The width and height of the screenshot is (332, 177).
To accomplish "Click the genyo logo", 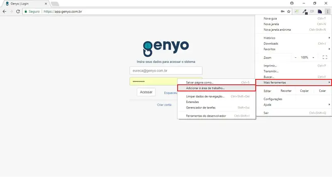I will [166, 48].
